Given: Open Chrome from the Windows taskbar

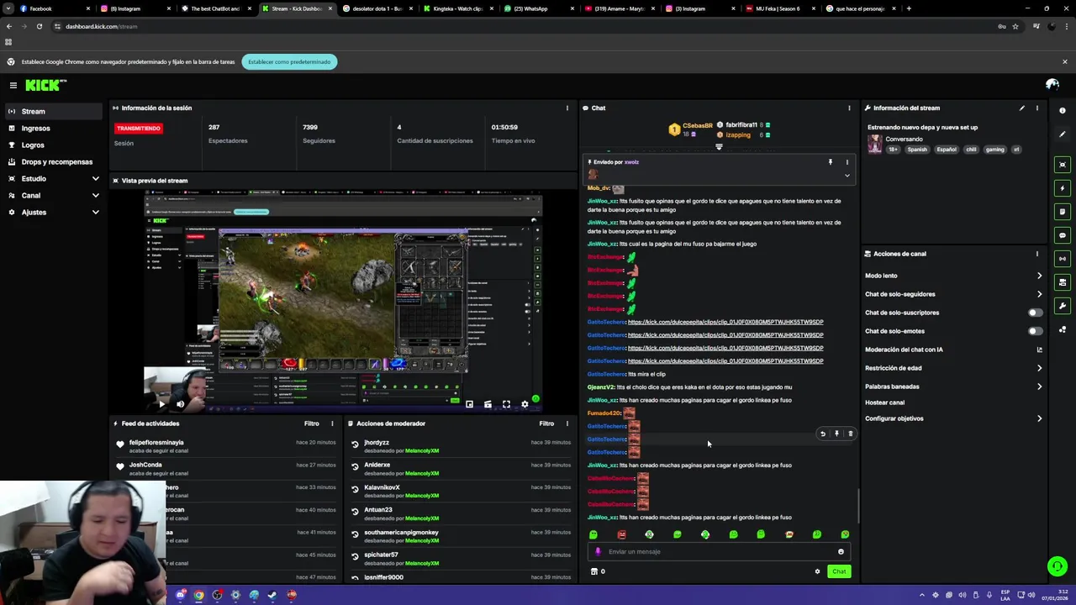Looking at the screenshot, I should pyautogui.click(x=198, y=595).
